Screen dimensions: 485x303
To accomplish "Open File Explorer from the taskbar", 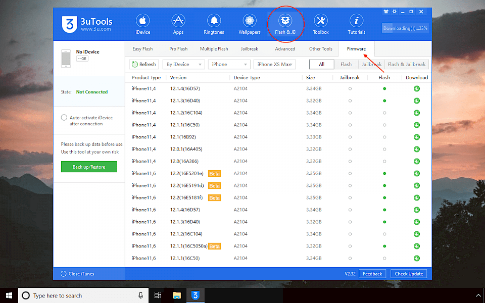I will (x=177, y=295).
